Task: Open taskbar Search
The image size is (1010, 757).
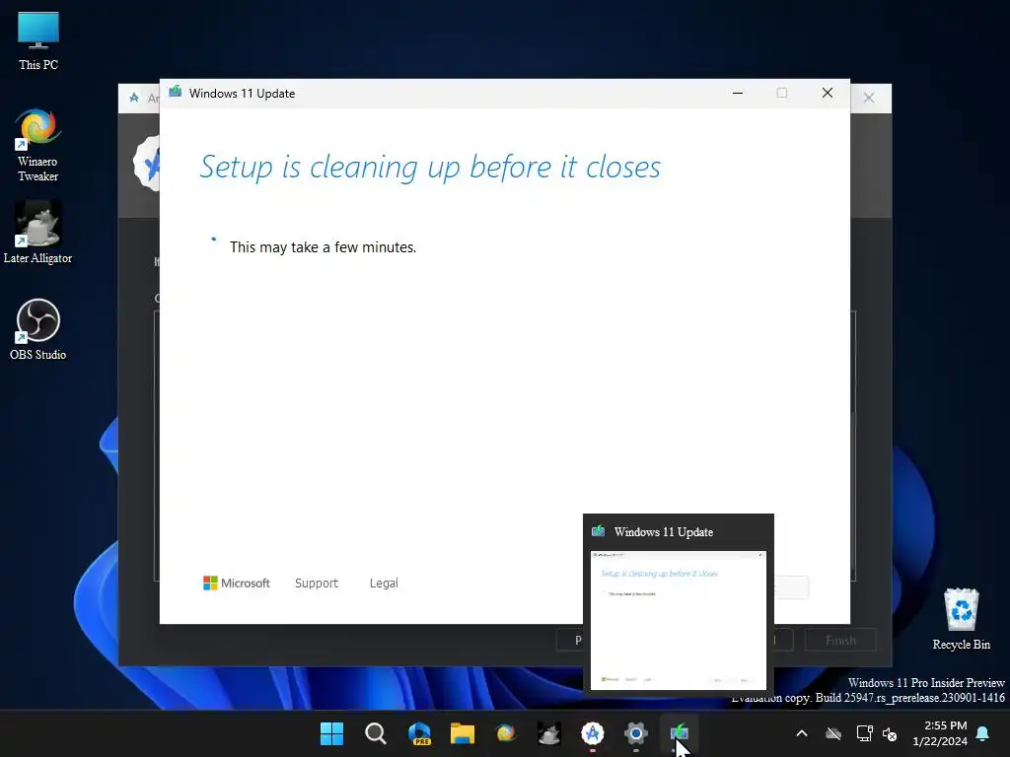Action: tap(375, 733)
